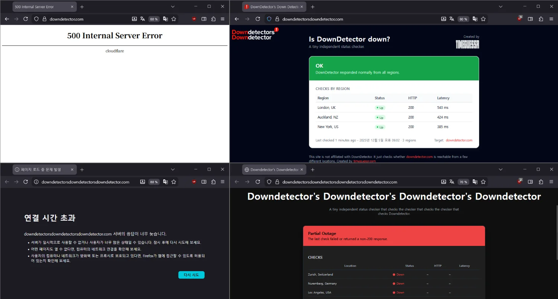Reload the 500 Internal Server Error page
558x299 pixels.
[x=26, y=19]
